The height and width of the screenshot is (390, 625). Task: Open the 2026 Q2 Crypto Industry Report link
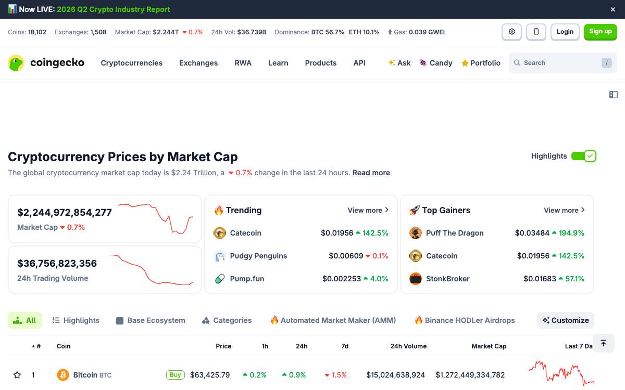pyautogui.click(x=114, y=9)
